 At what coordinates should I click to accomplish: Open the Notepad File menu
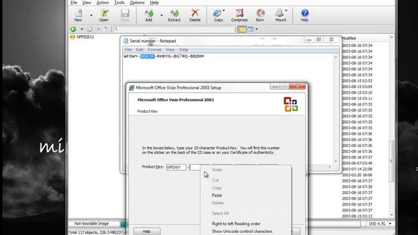pos(128,50)
